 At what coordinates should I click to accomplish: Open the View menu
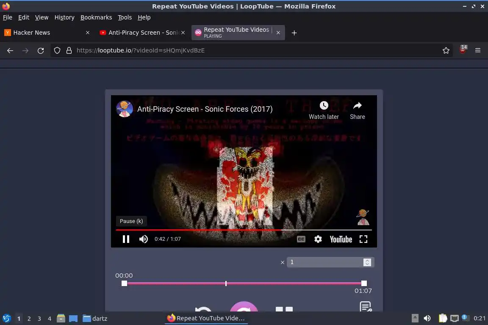(42, 17)
